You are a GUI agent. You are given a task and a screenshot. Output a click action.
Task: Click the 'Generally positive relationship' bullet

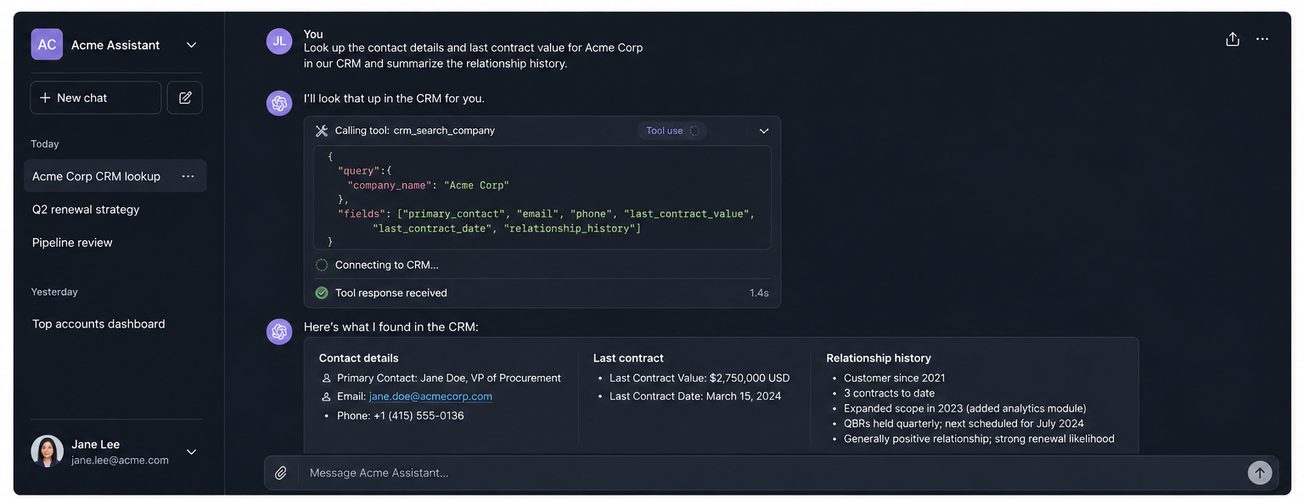point(979,439)
